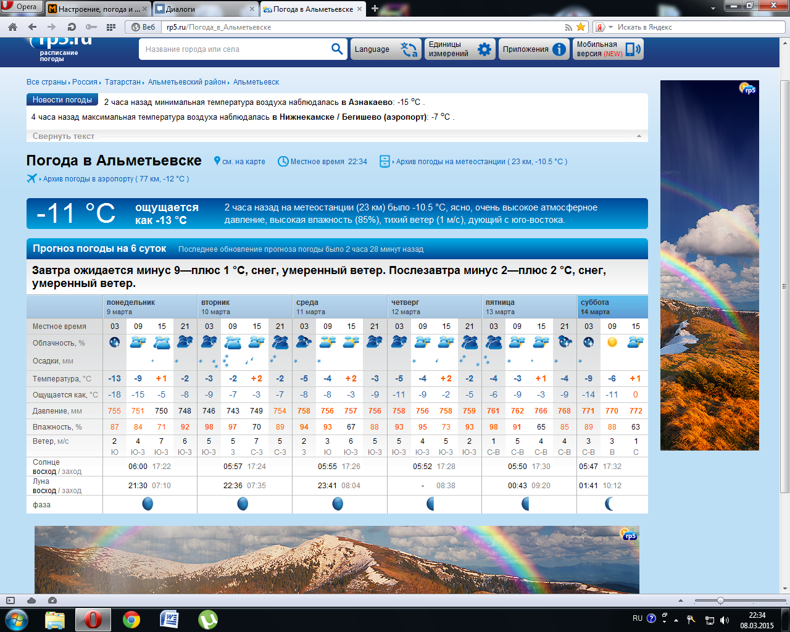Click the Татарстан breadcrumb link
The width and height of the screenshot is (790, 632).
[x=122, y=82]
